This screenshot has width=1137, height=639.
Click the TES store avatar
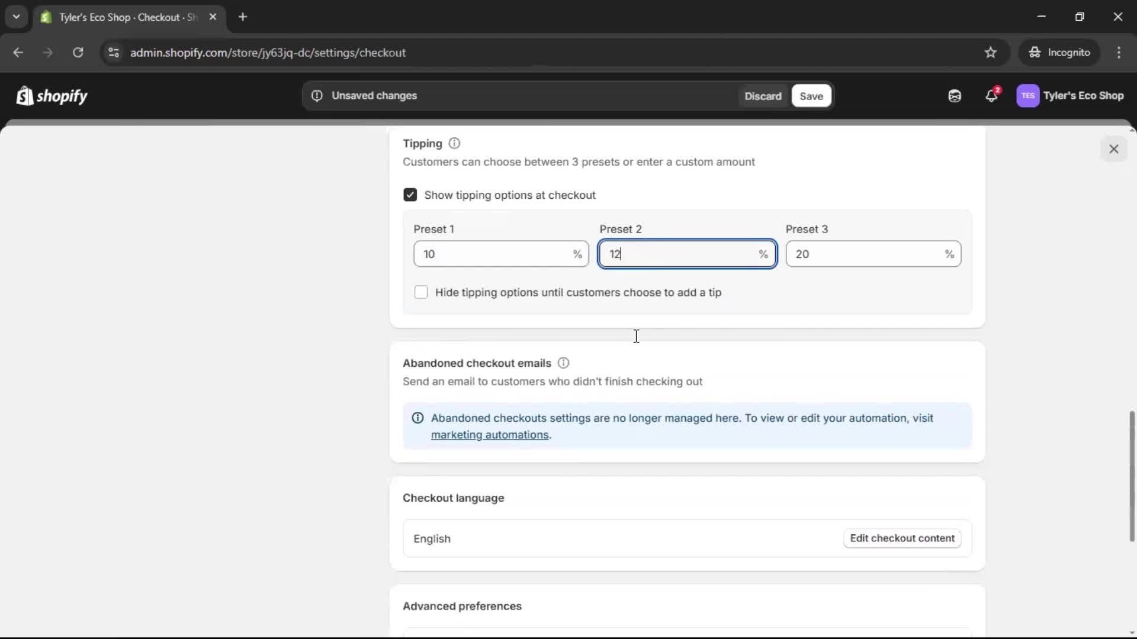(1029, 95)
